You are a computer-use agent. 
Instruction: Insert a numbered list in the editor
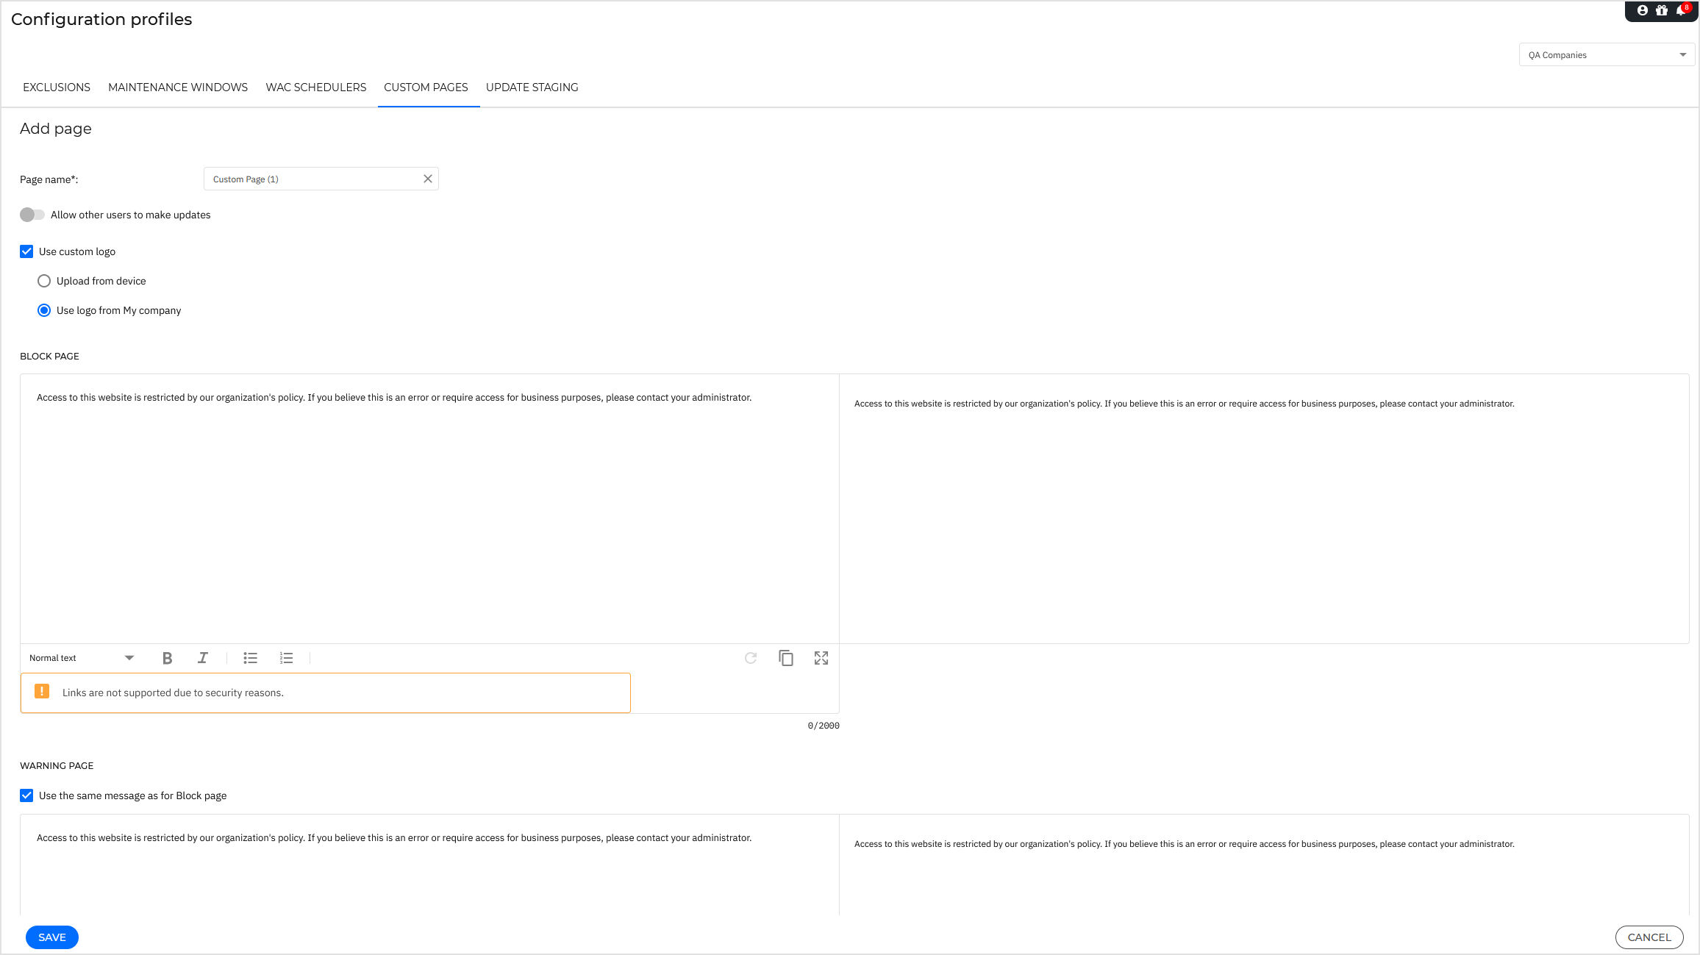tap(286, 658)
